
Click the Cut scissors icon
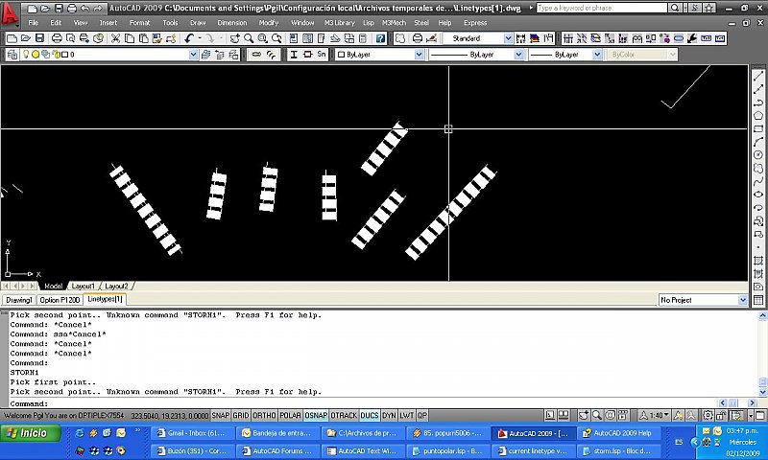click(x=115, y=38)
